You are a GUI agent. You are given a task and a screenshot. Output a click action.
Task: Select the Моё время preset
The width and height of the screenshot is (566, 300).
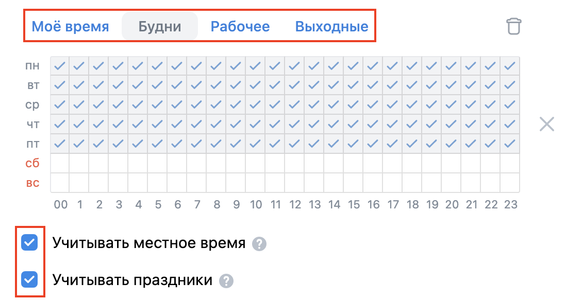[x=71, y=26]
